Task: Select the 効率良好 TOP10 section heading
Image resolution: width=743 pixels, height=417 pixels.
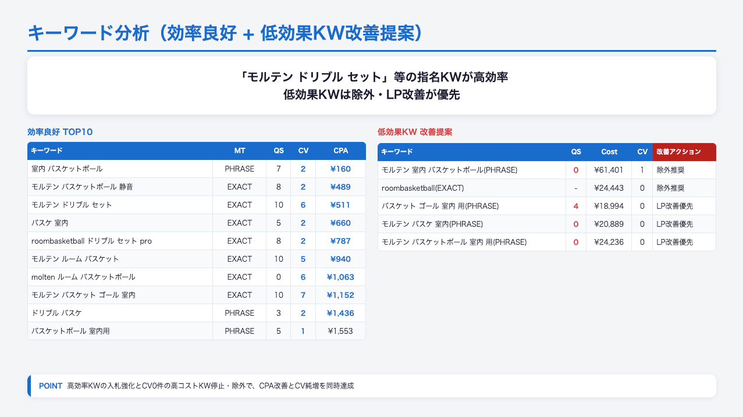Action: click(x=60, y=132)
